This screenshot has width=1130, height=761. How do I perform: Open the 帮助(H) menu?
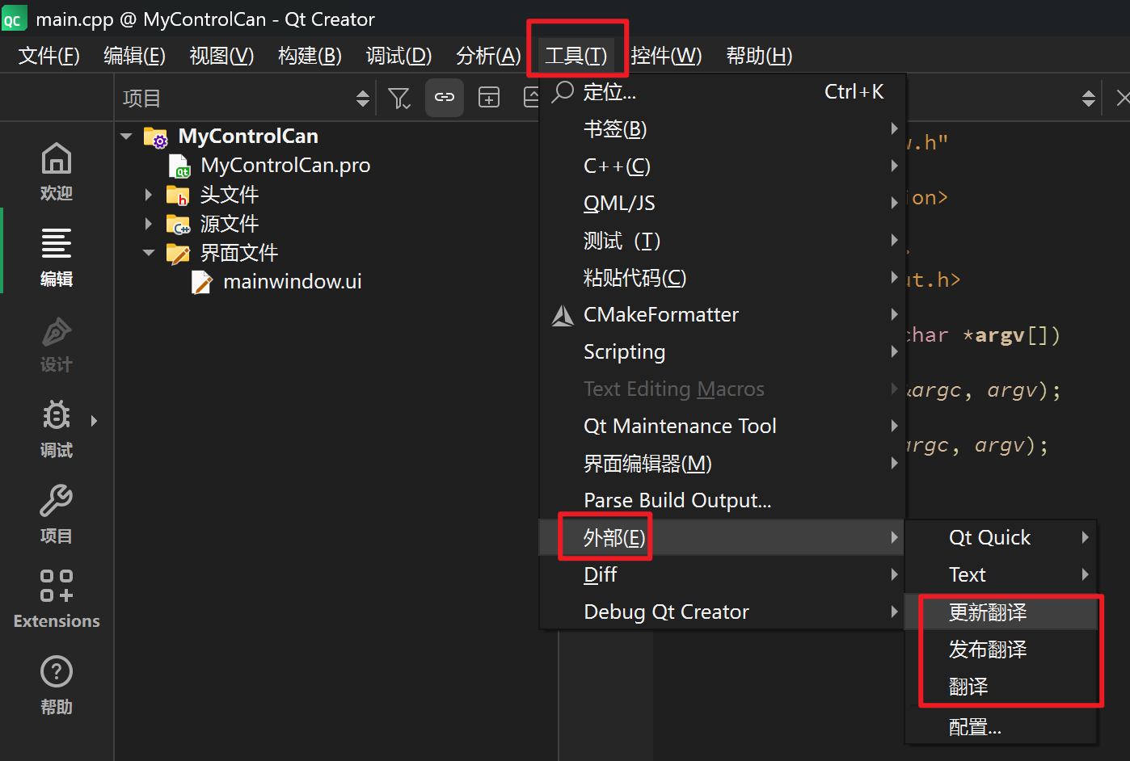tap(759, 56)
